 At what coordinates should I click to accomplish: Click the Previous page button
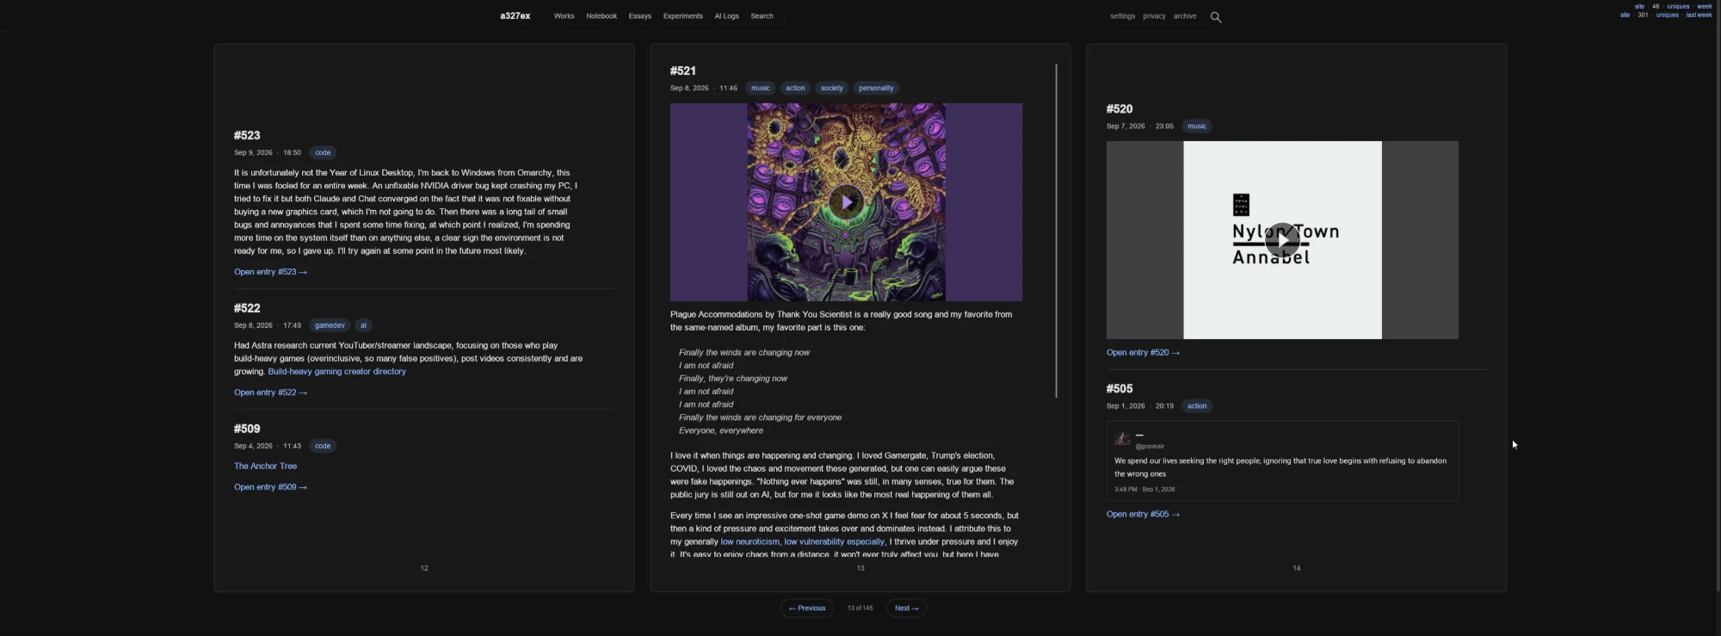coord(807,608)
